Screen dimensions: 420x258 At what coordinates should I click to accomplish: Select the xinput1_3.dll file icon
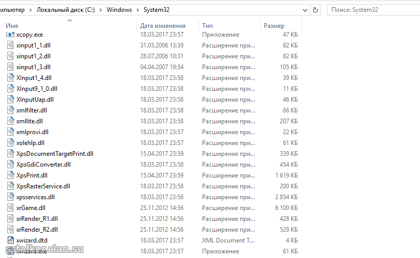[x=10, y=67]
